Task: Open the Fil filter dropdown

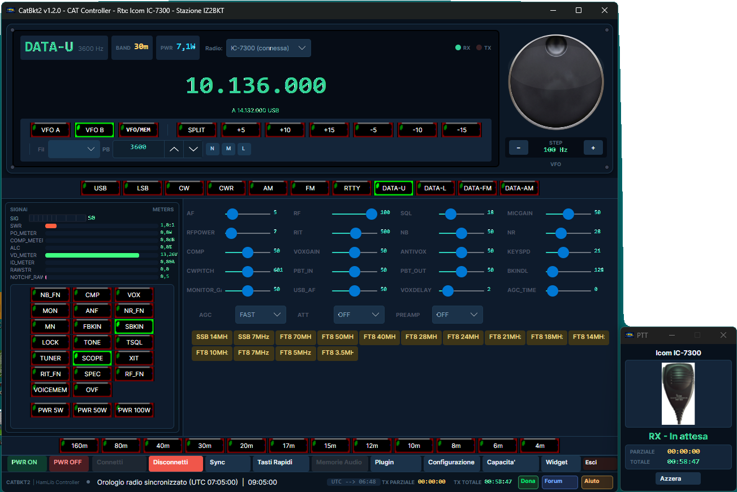Action: click(74, 149)
